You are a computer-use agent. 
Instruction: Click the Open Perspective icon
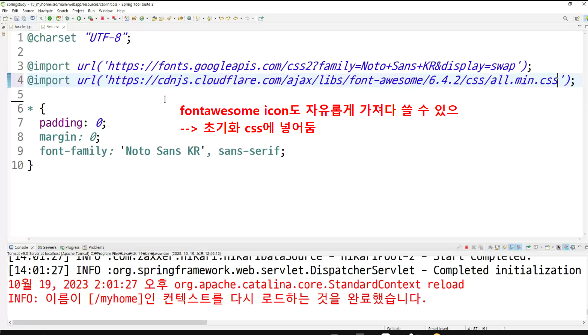[x=577, y=18]
